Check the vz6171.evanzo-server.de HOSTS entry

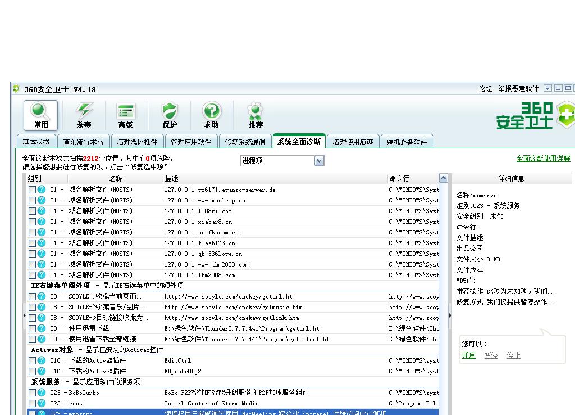[x=32, y=190]
